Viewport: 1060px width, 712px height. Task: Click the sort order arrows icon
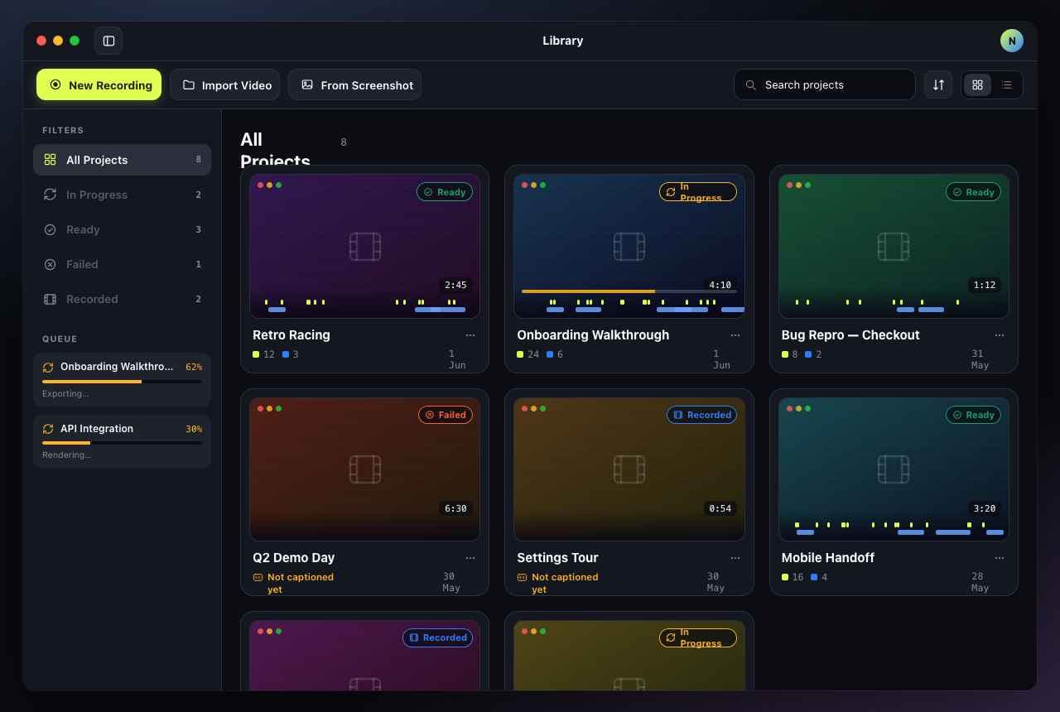point(938,84)
